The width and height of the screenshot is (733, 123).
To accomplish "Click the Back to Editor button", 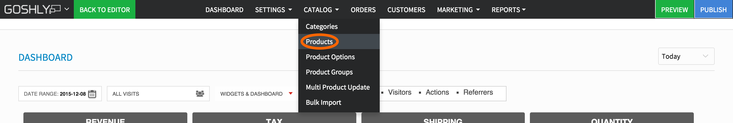I will [x=104, y=10].
